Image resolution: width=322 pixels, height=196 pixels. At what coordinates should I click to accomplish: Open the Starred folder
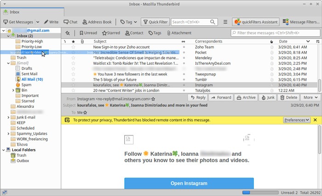[28, 101]
